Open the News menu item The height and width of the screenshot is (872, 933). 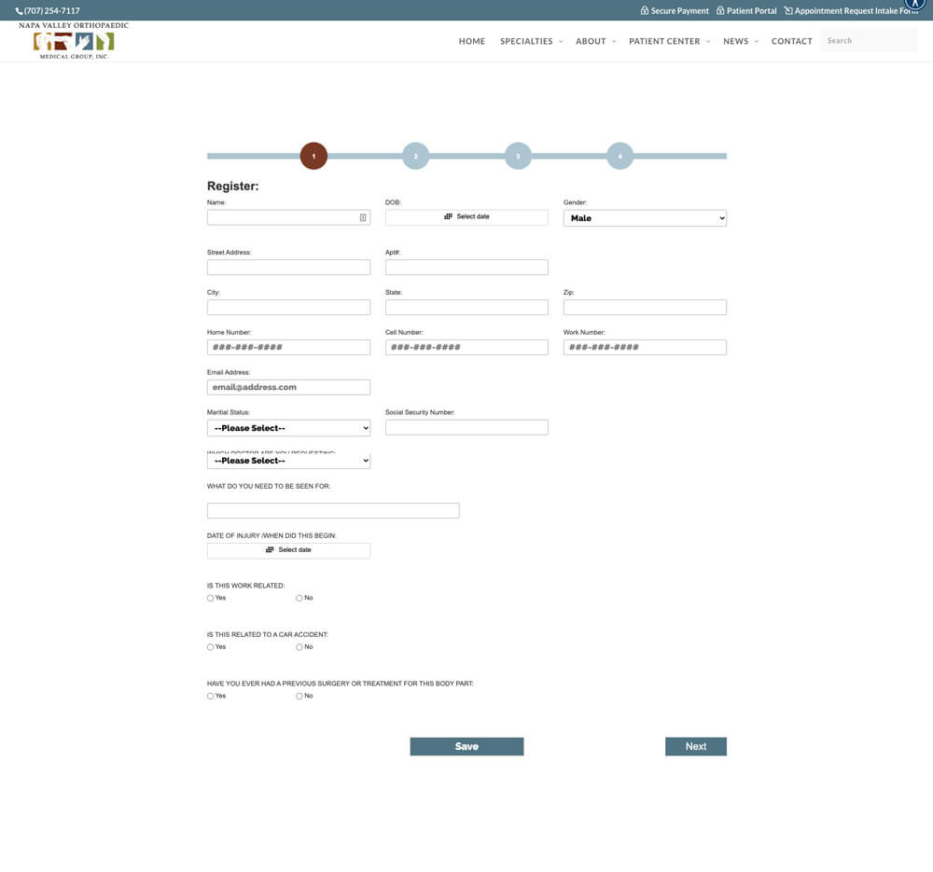coord(735,41)
